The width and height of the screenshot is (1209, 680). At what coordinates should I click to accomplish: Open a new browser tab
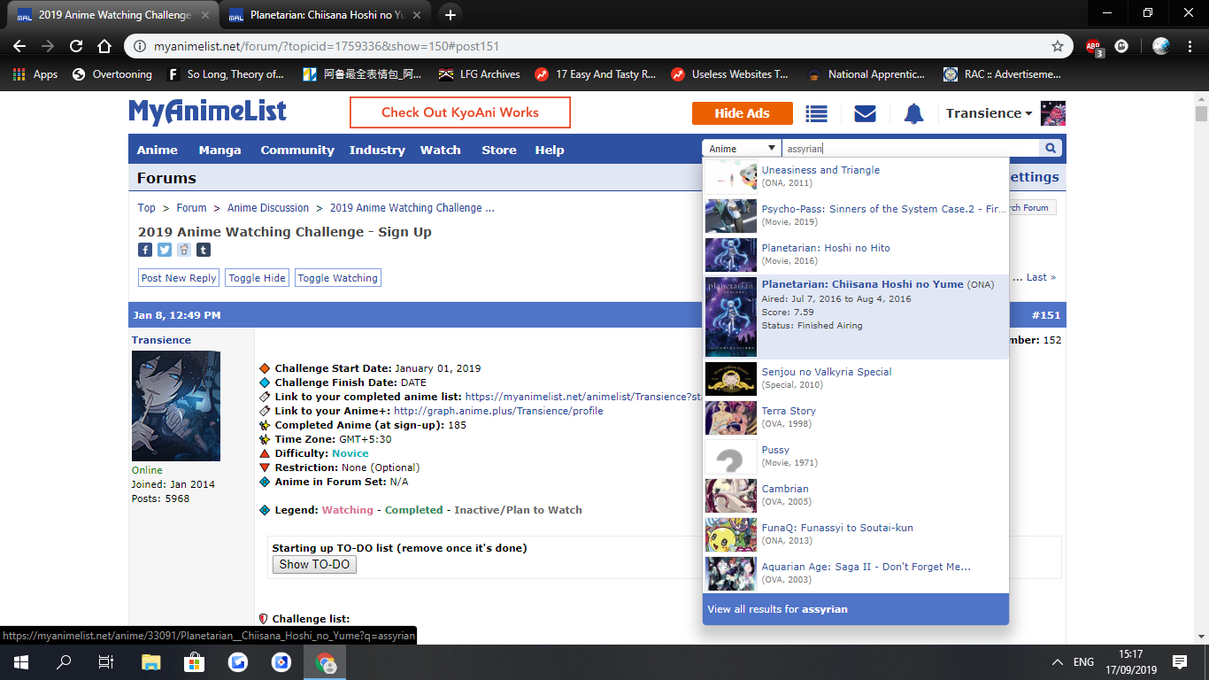(x=450, y=15)
